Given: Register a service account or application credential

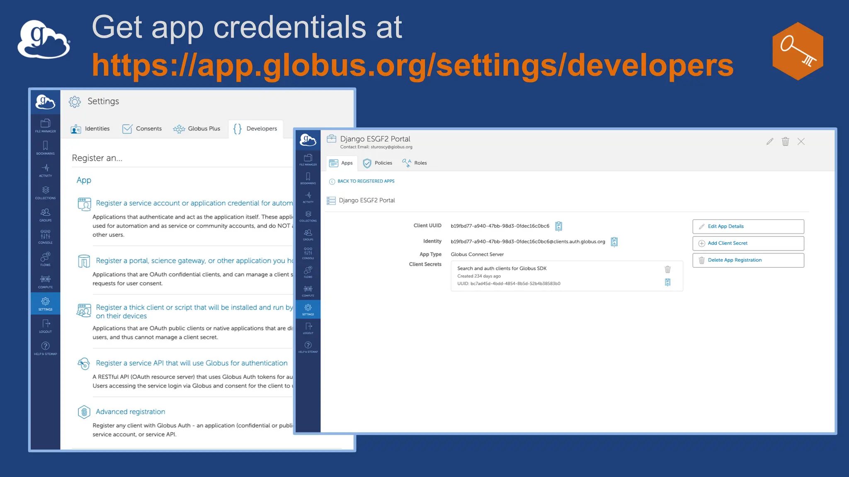Looking at the screenshot, I should [x=194, y=203].
